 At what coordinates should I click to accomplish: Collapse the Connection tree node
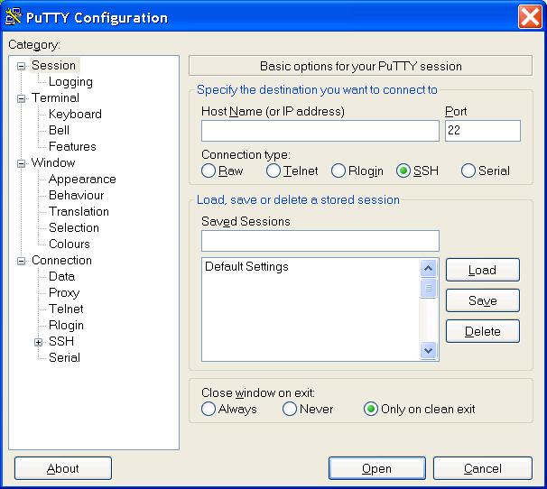pos(22,261)
